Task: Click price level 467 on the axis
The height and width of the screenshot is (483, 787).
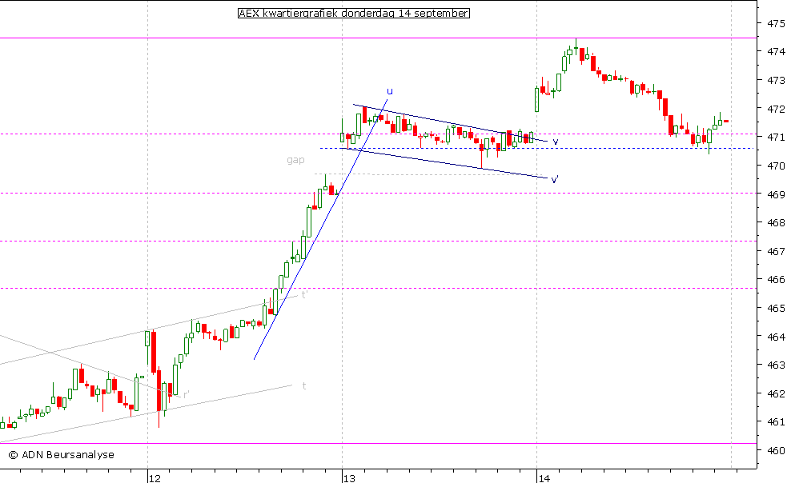Action: click(x=776, y=251)
